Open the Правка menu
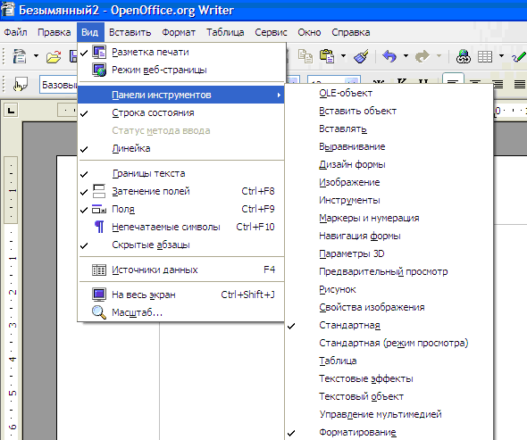Viewport: 527px width, 440px height. 54,32
